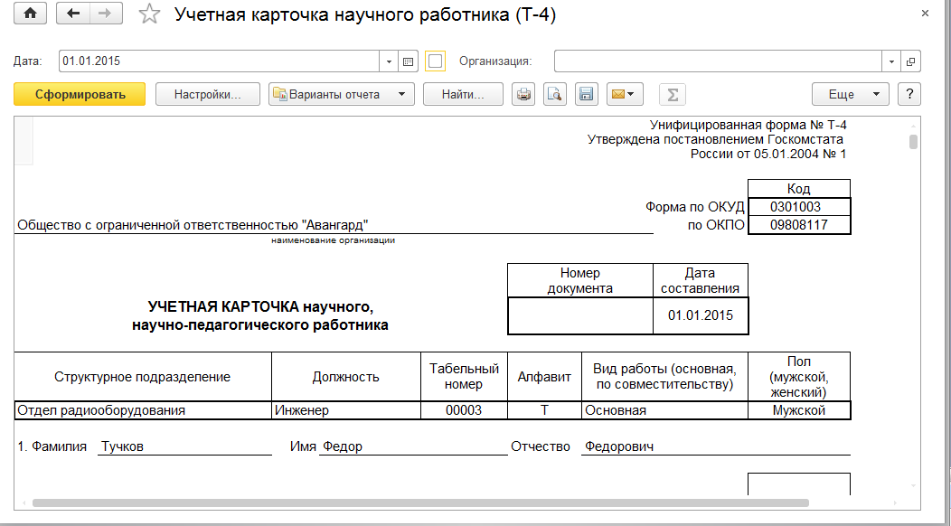This screenshot has height=526, width=951.
Task: Click the date 01.01.2015 in the report
Action: [x=701, y=315]
